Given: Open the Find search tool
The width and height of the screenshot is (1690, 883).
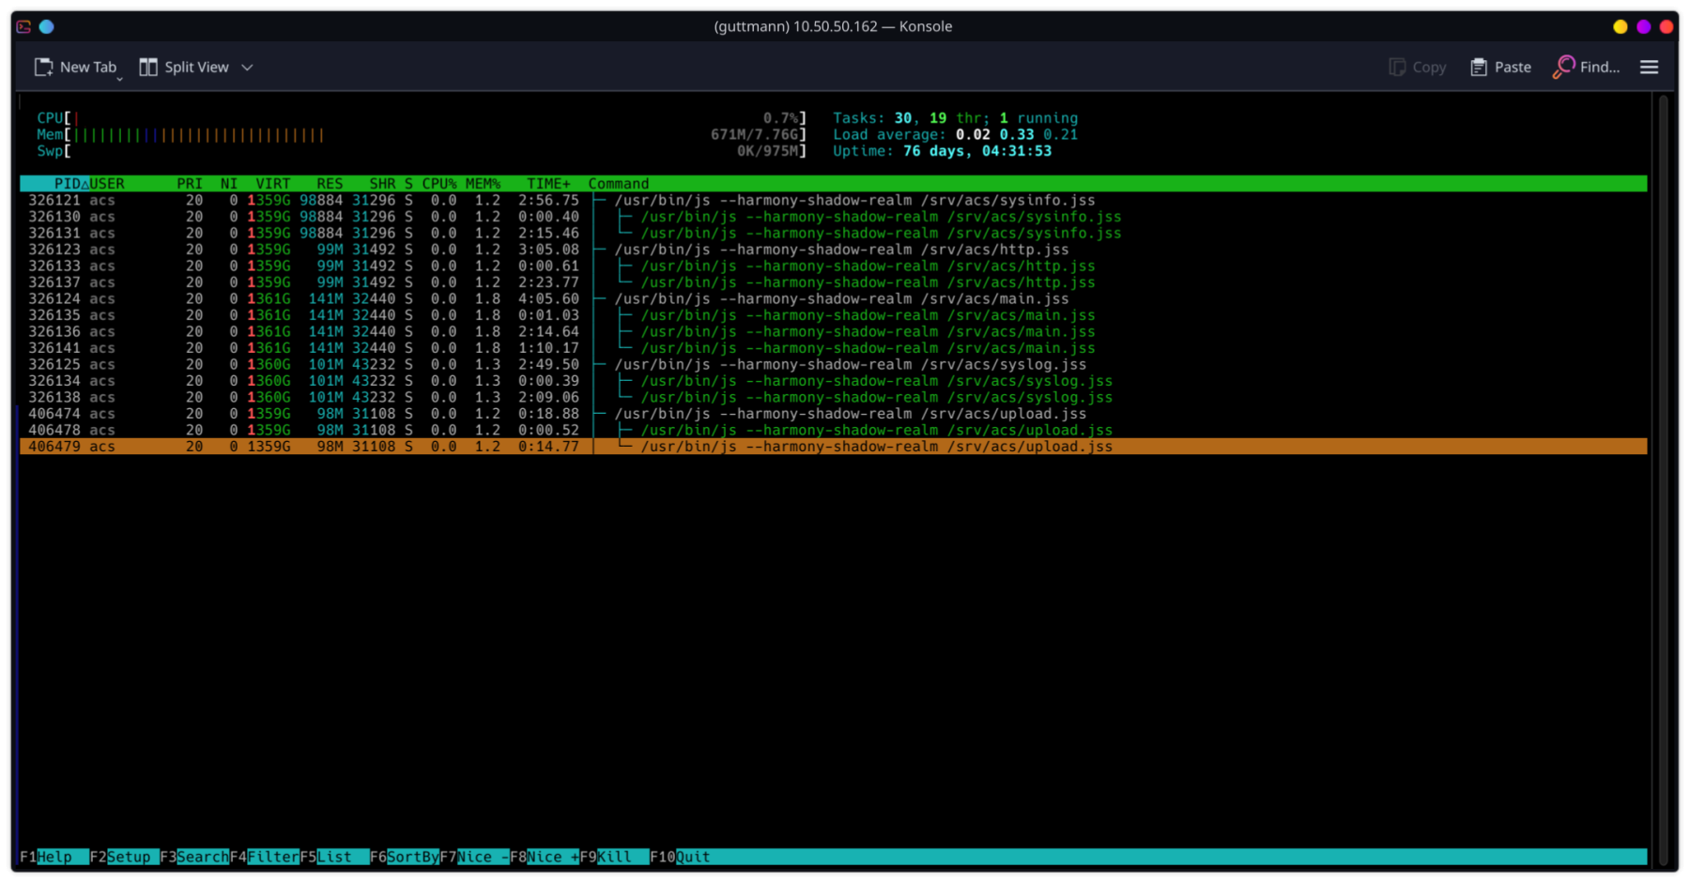Looking at the screenshot, I should [1586, 68].
